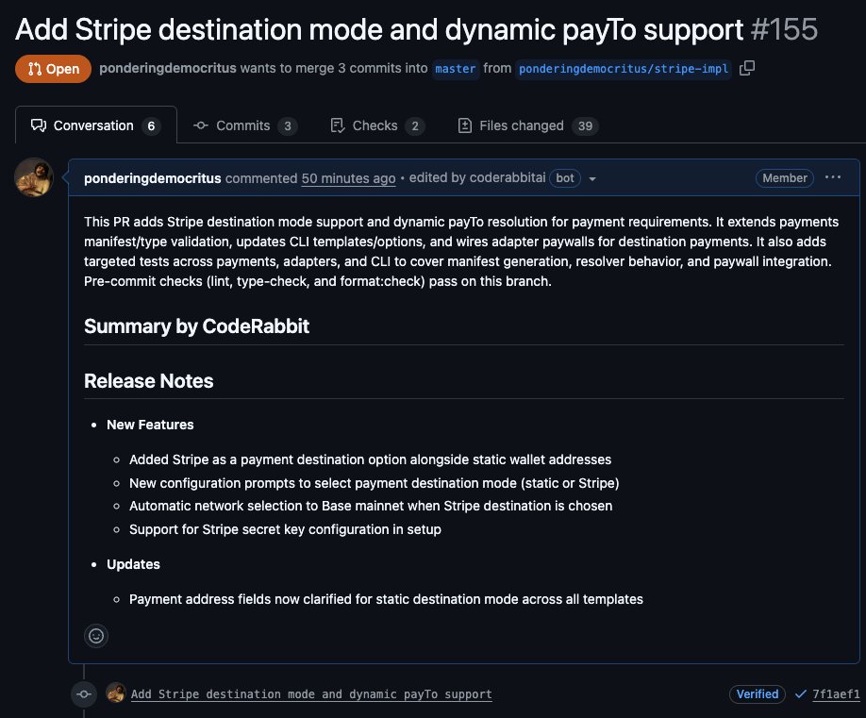Click 'Automatic network selection to Base mainnet' line
Image resolution: width=866 pixels, height=718 pixels.
[x=371, y=506]
